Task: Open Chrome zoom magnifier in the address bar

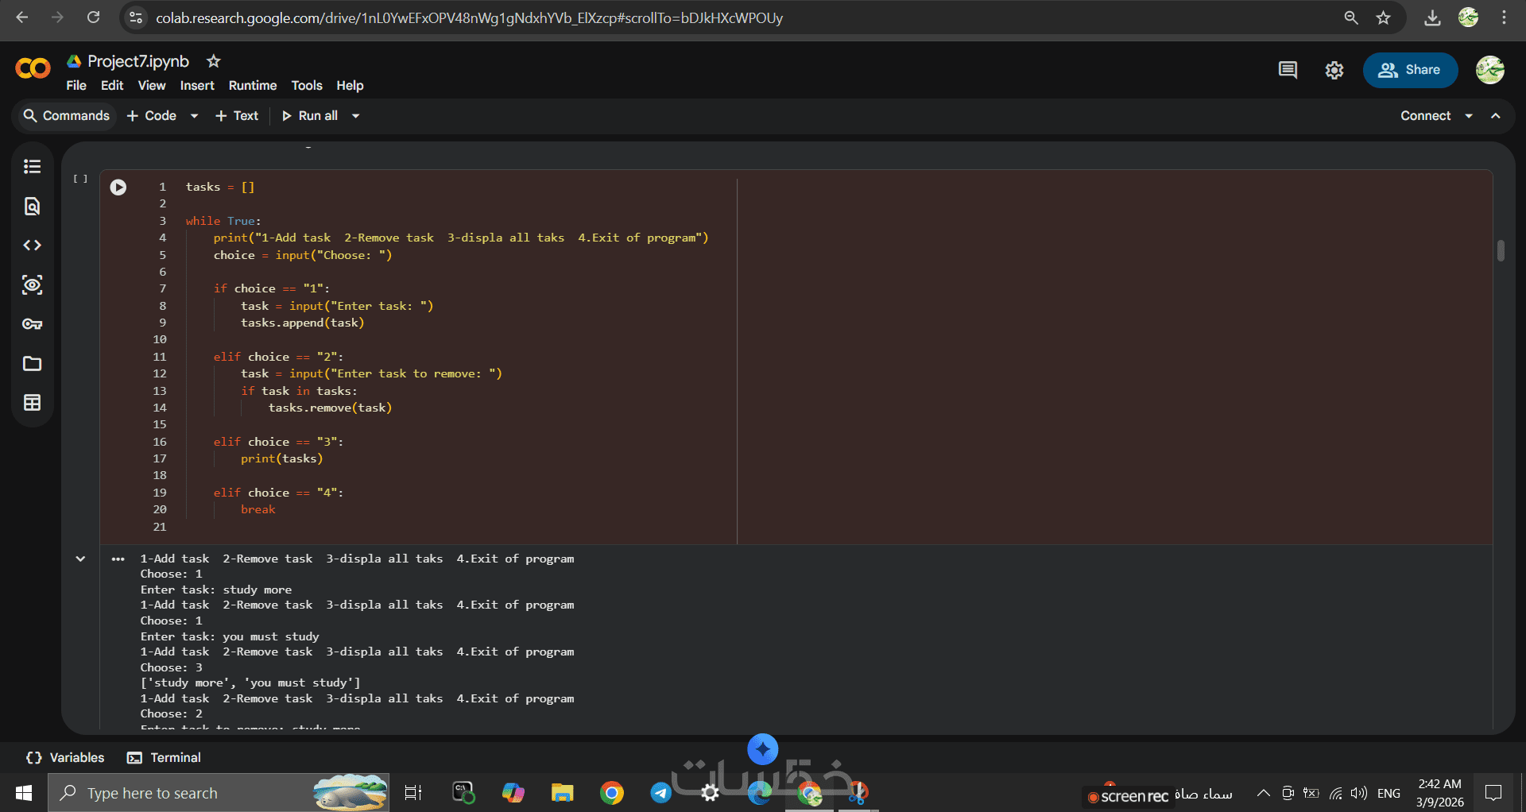Action: pyautogui.click(x=1350, y=17)
